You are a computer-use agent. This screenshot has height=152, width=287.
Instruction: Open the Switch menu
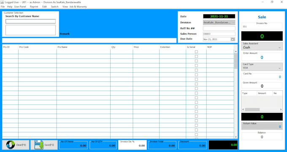(54, 7)
